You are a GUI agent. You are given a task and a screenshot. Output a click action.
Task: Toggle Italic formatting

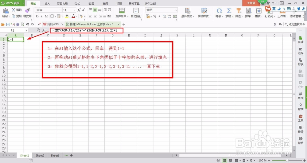pyautogui.click(x=42, y=16)
